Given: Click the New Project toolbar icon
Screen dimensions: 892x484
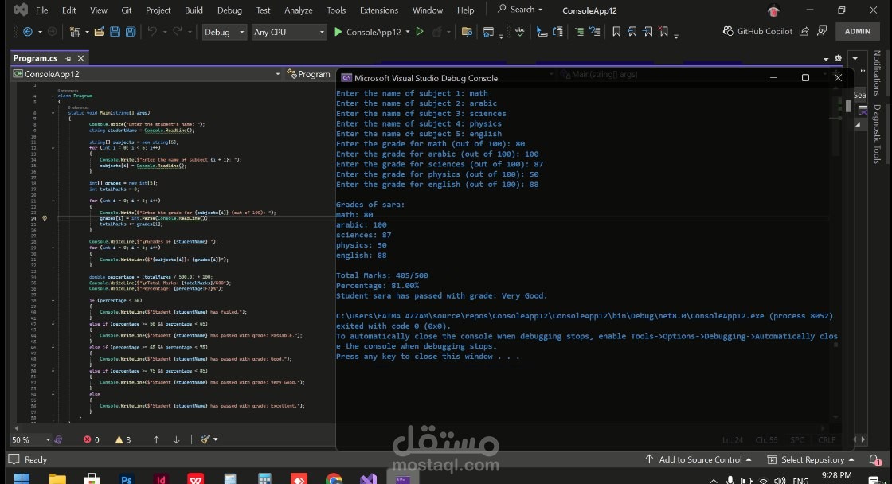Looking at the screenshot, I should tap(75, 32).
